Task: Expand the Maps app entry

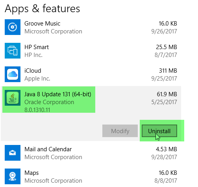Action: (91, 176)
